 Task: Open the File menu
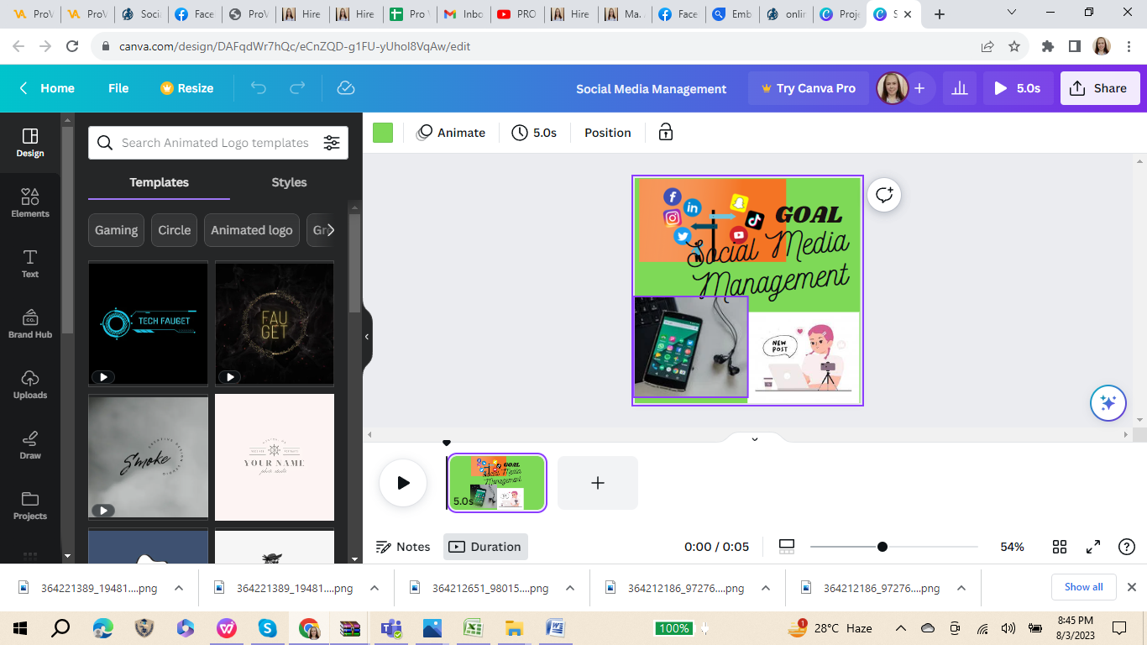pos(118,88)
